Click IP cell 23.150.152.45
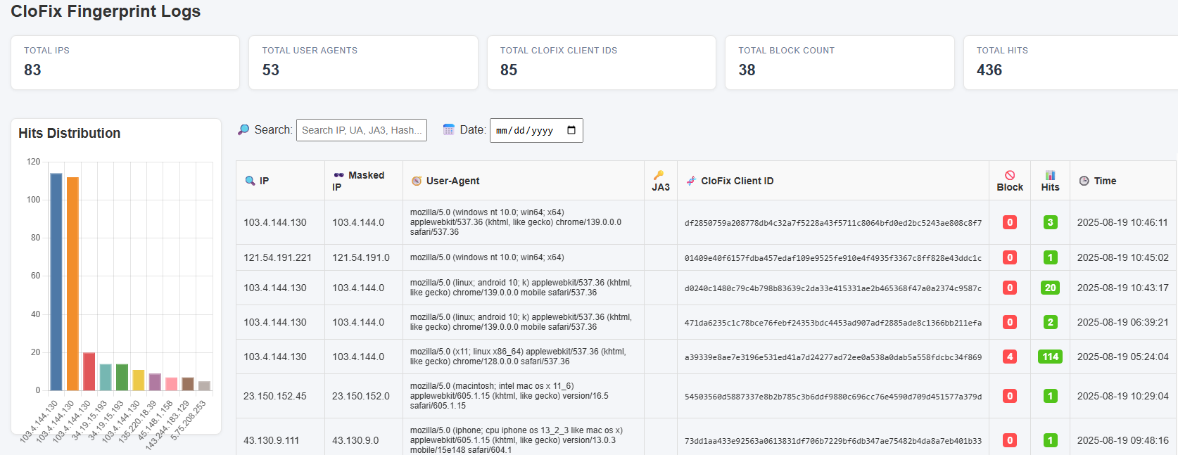1178x455 pixels. [275, 396]
